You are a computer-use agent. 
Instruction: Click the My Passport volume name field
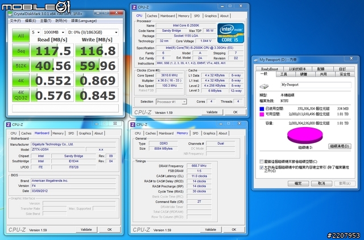coord(316,85)
